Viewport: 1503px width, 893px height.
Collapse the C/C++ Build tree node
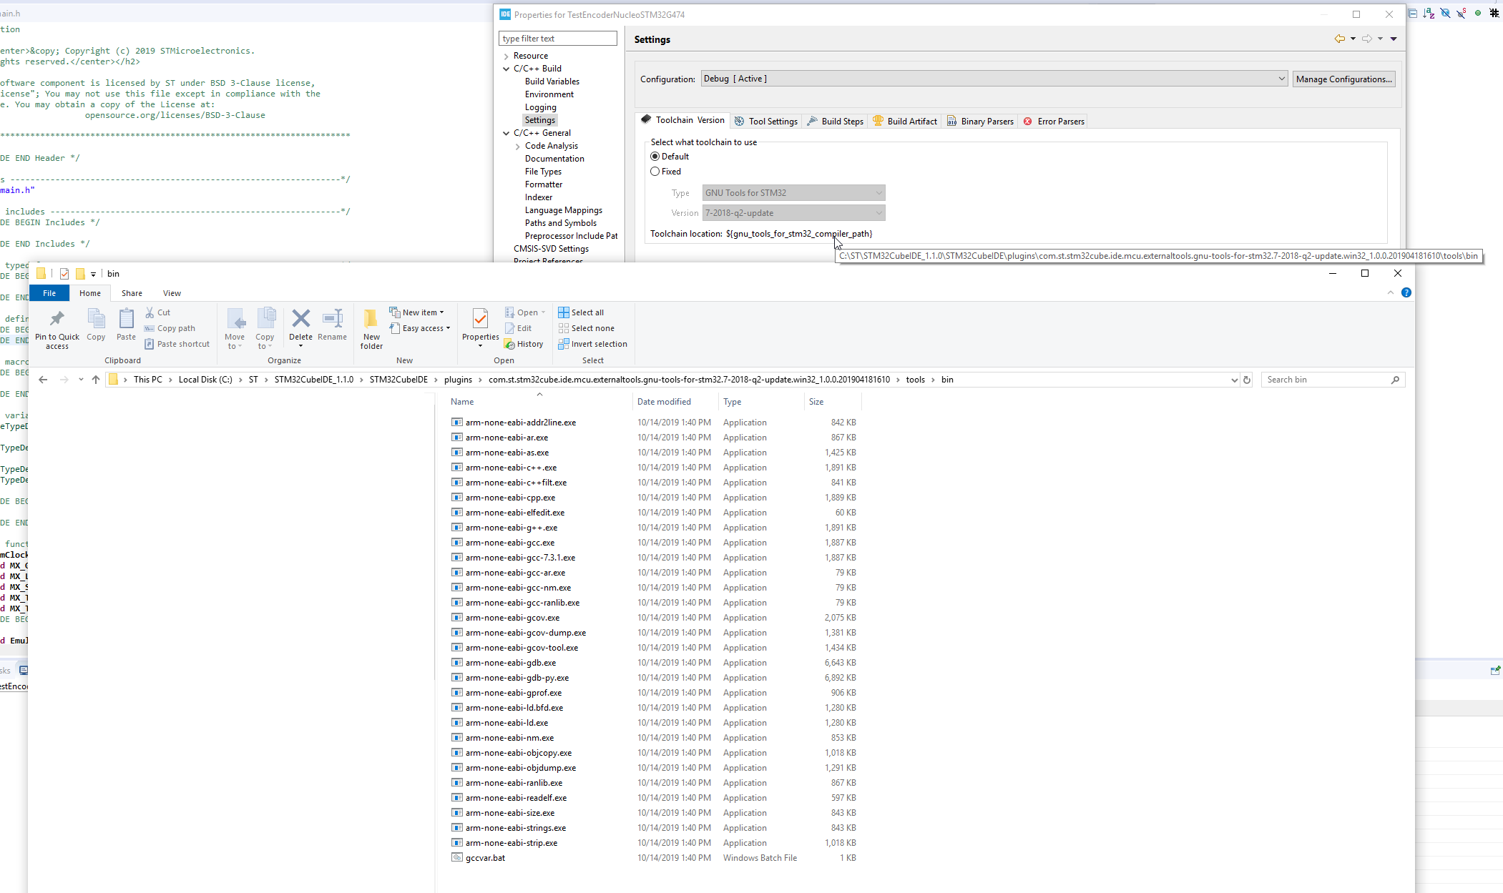[506, 69]
